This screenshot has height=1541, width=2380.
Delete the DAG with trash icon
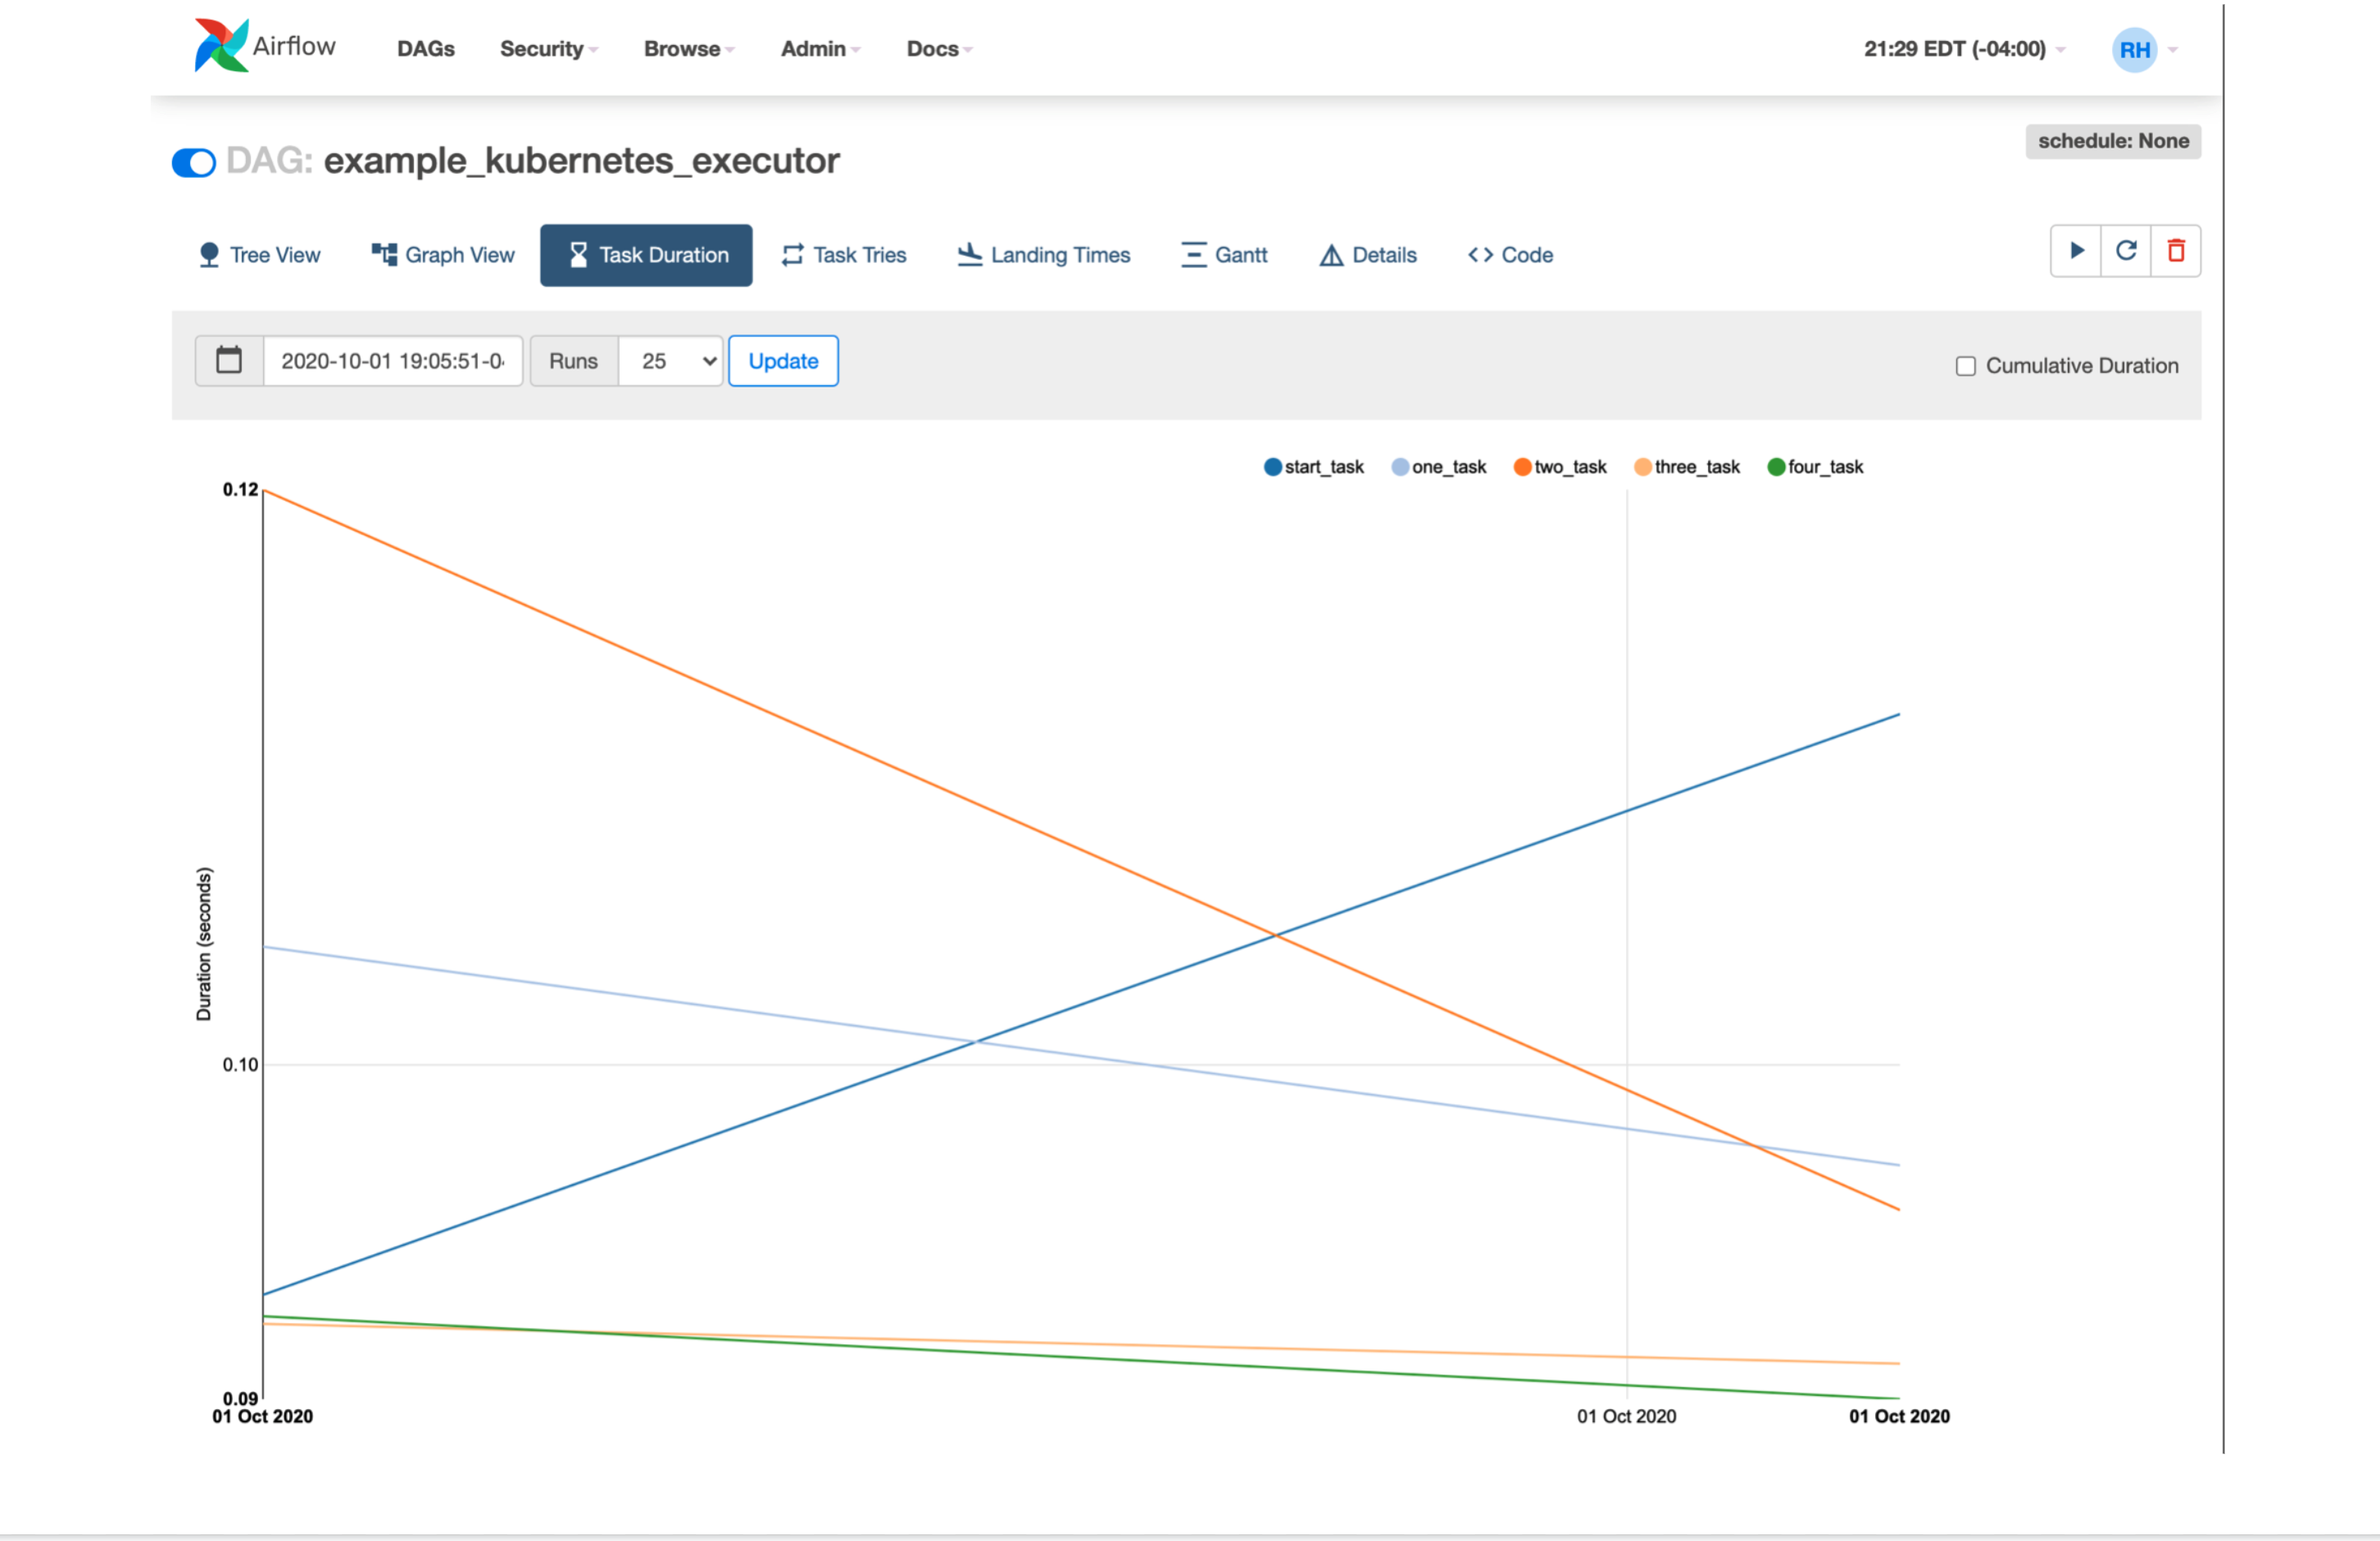(2176, 251)
